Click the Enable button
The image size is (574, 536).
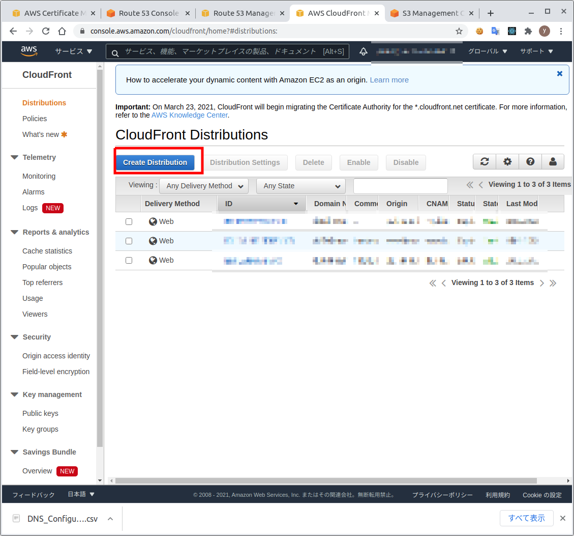pos(359,162)
